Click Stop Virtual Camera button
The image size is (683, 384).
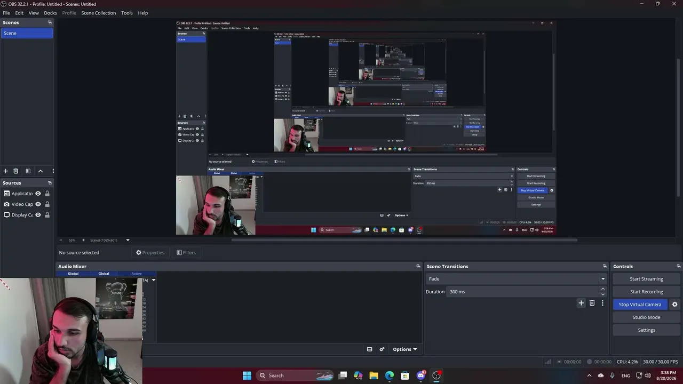640,305
